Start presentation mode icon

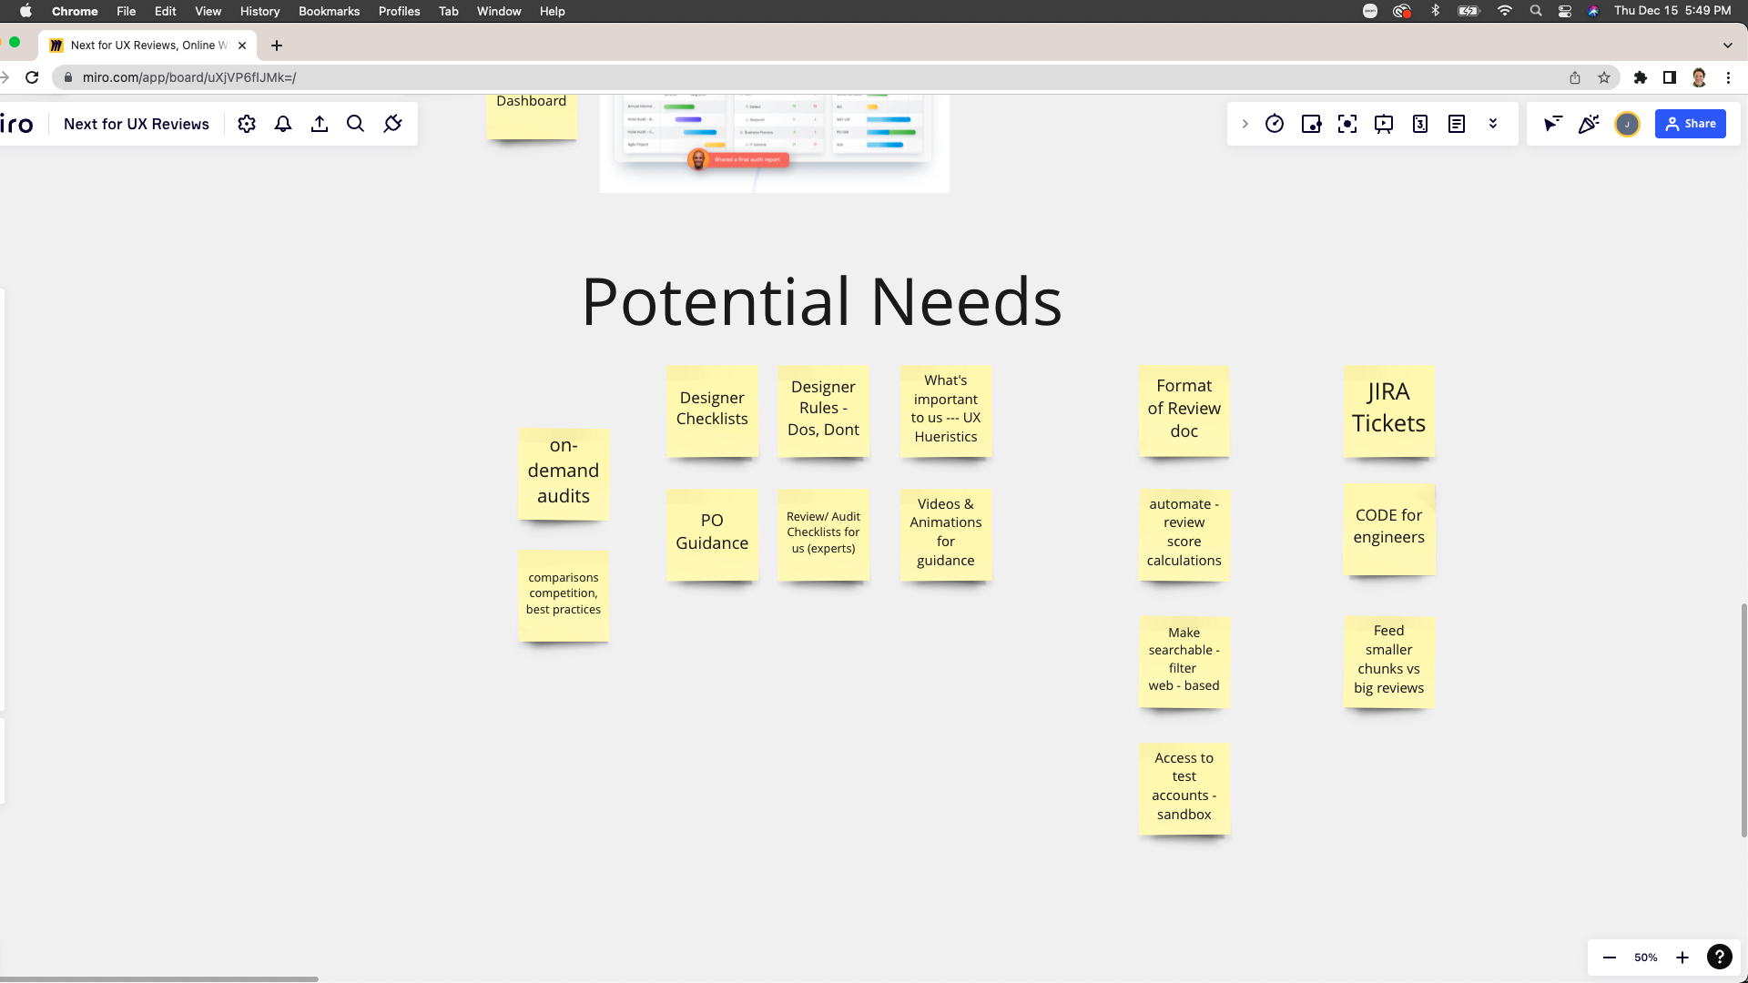pos(1384,124)
